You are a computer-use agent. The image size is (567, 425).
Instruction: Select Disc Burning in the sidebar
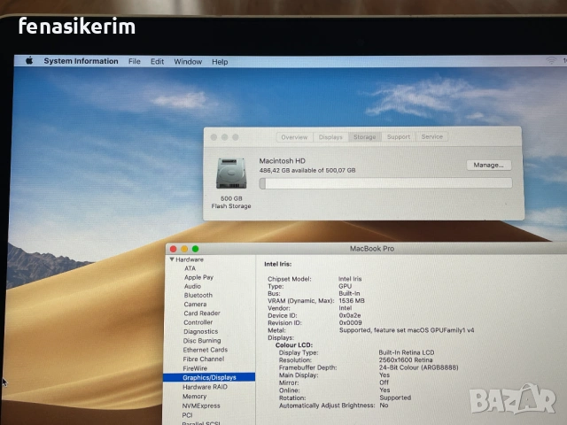[x=202, y=341]
